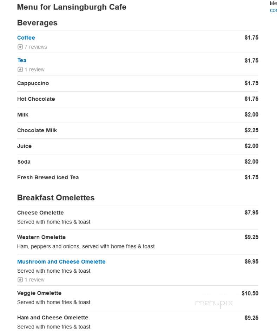Click the partially visible blue link at top right
277x332 pixels.
pos(273,10)
